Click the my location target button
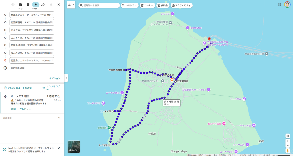Screen dimensions: 293x156 click(x=288, y=136)
